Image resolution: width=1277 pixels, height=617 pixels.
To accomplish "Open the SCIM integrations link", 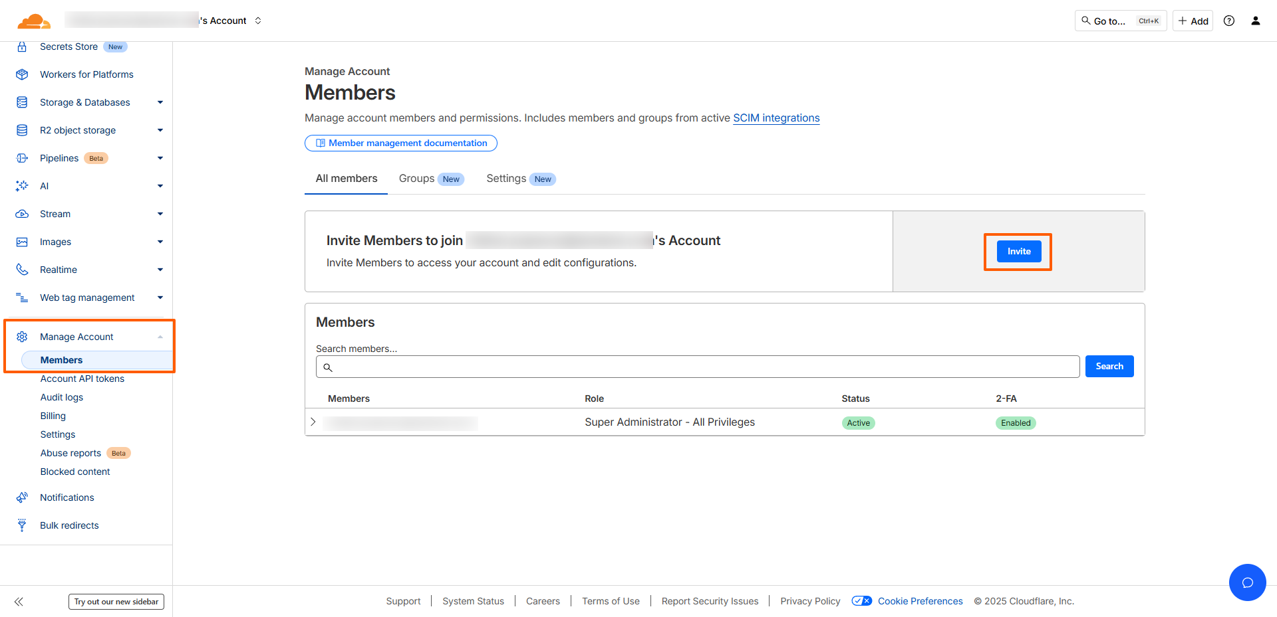I will [776, 118].
